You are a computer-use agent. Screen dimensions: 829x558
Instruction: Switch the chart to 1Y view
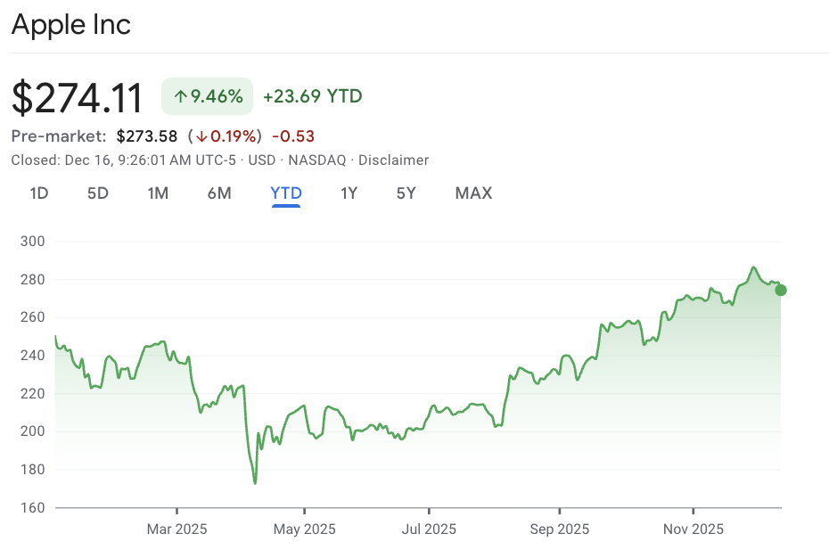pyautogui.click(x=349, y=193)
